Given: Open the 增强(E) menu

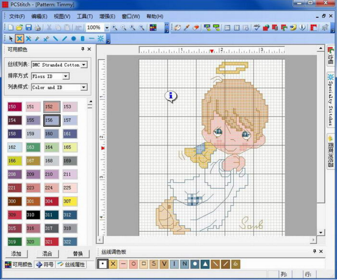Looking at the screenshot, I should tap(107, 16).
